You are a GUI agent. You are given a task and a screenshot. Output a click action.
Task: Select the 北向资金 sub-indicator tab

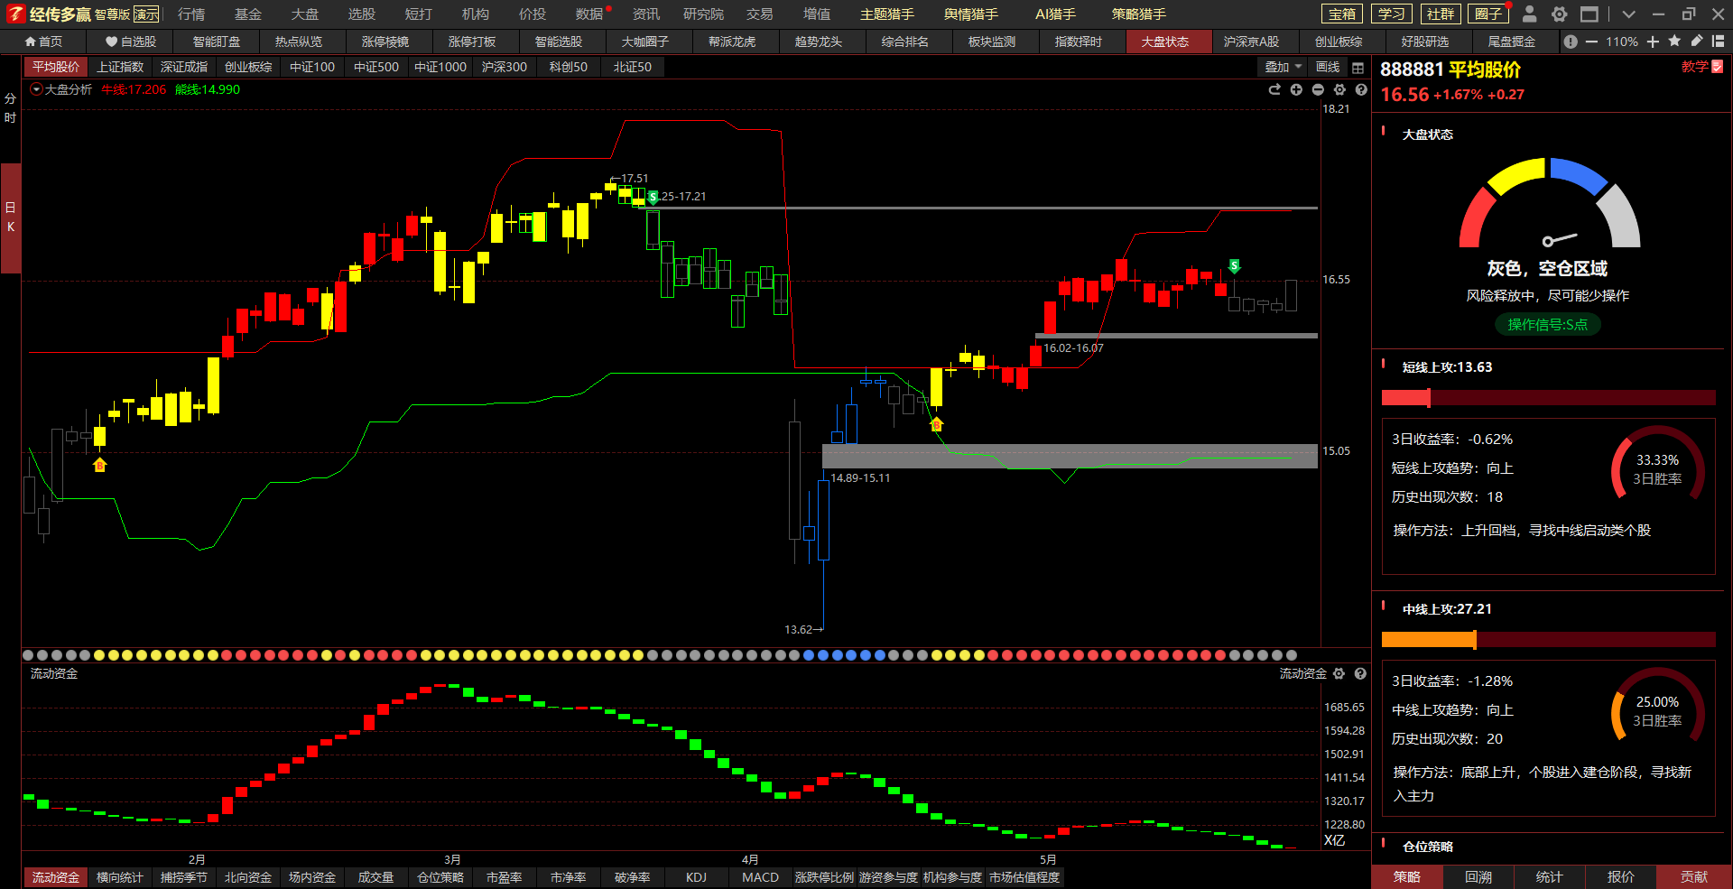coord(248,877)
